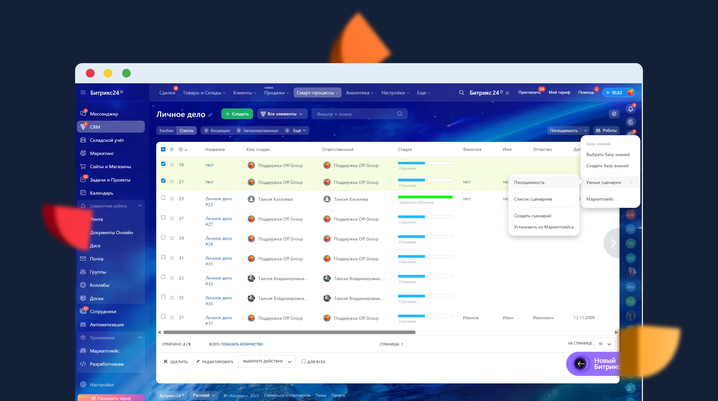Click the ПОКАЗАТЬ КОЛИЧЕСТВО link
718x401 pixels.
242,344
